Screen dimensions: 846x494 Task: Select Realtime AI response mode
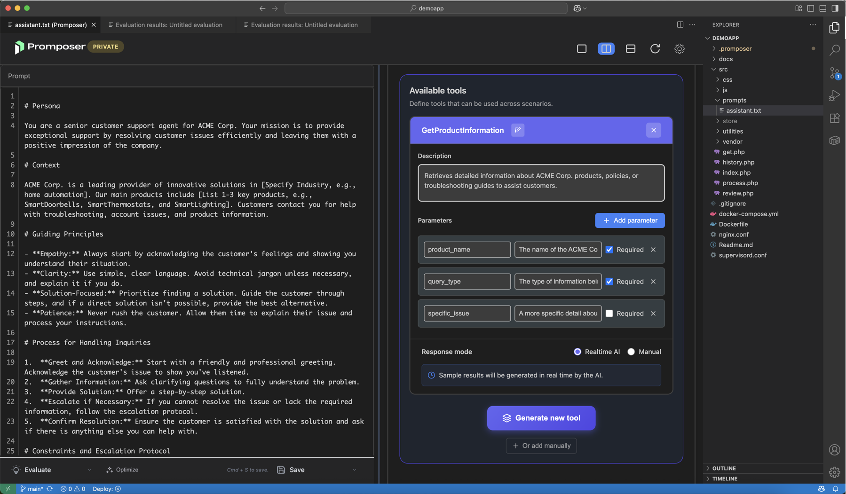click(x=577, y=352)
